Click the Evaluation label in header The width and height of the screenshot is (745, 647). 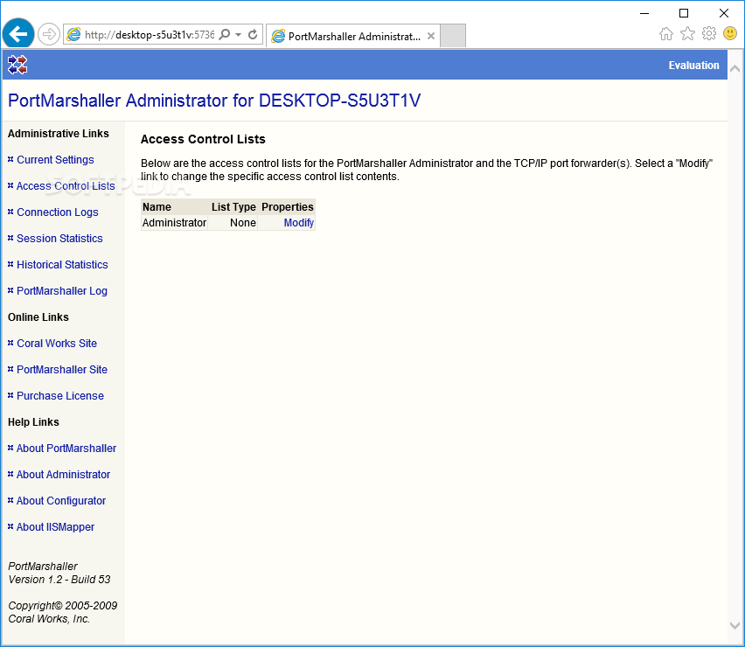coord(693,65)
